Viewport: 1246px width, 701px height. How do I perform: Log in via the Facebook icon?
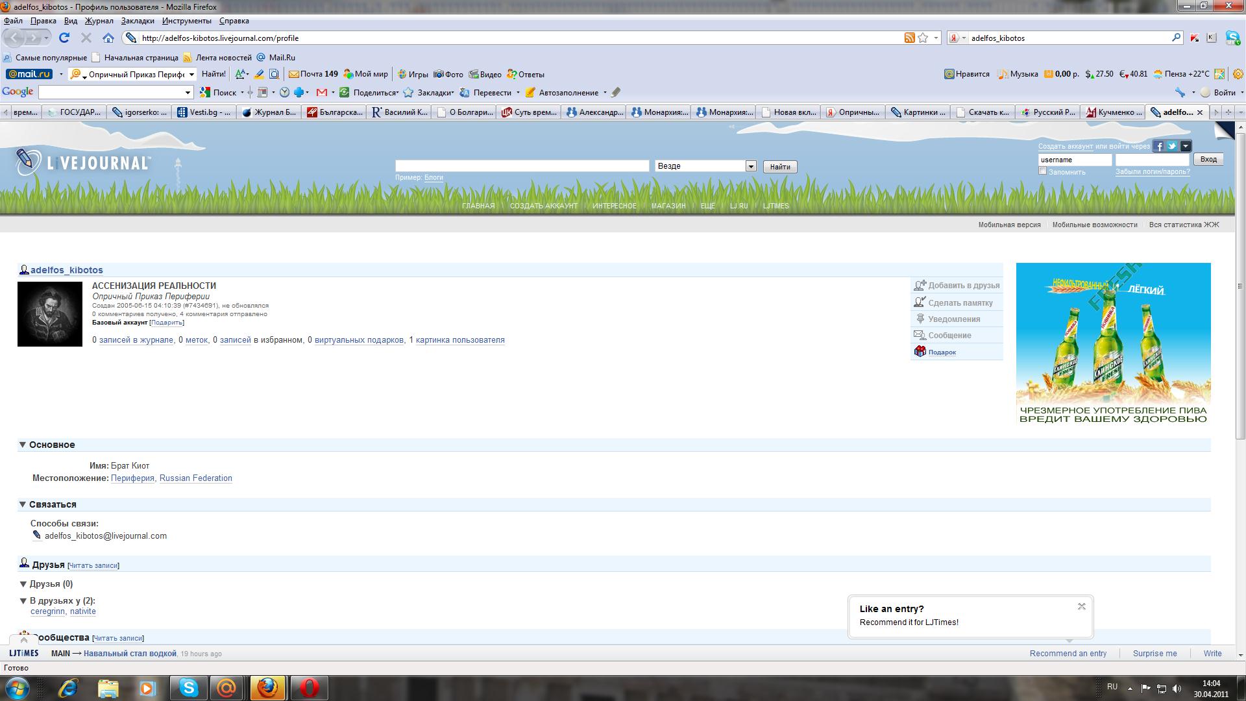tap(1158, 146)
